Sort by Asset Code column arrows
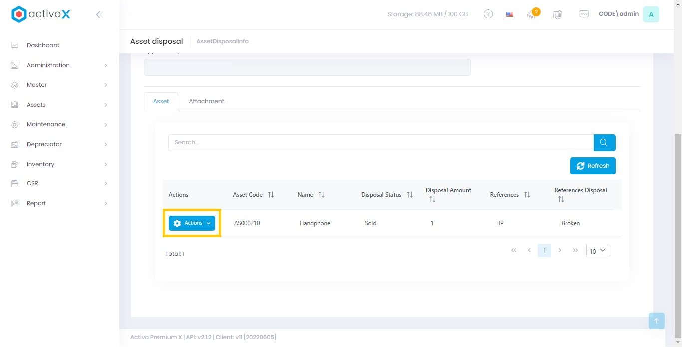The width and height of the screenshot is (682, 347). tap(271, 195)
